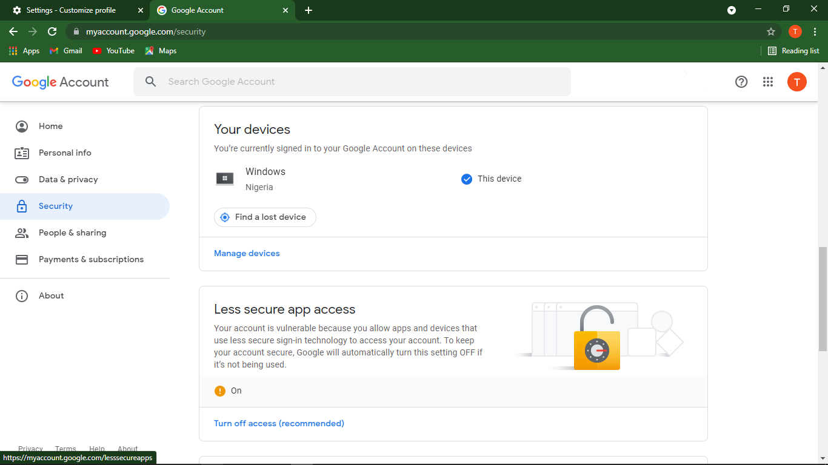Click the page vertical scrollbar
This screenshot has width=828, height=465.
point(823,299)
